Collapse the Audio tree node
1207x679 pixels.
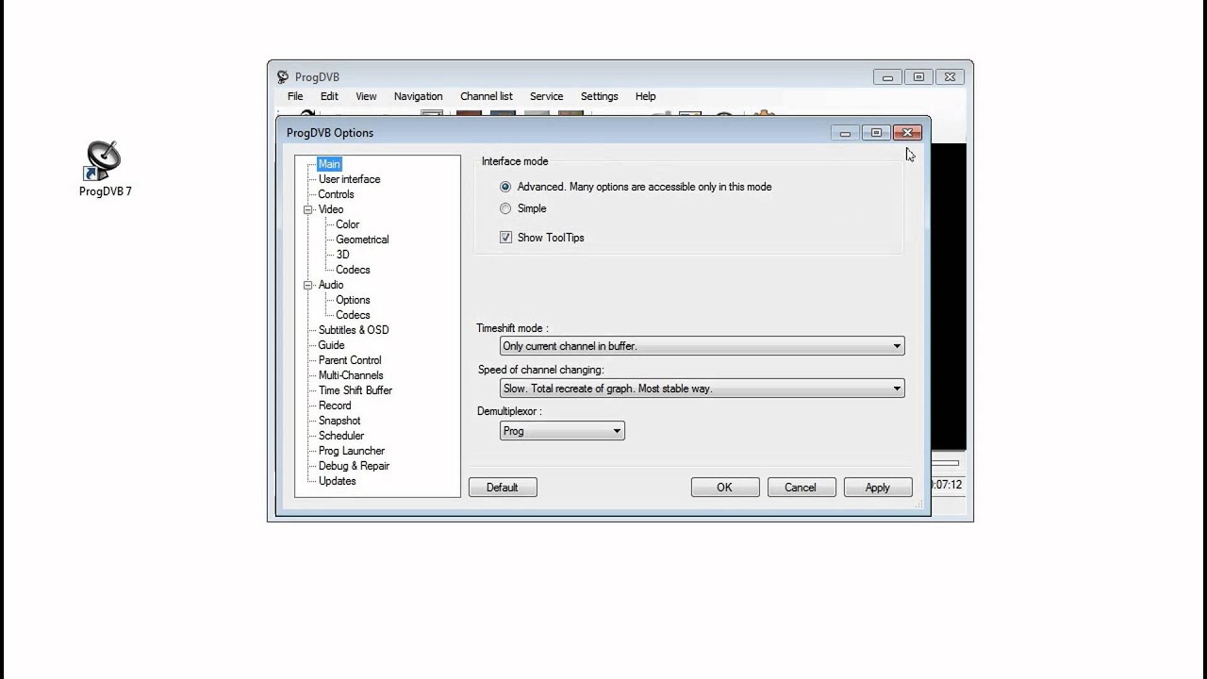(307, 285)
